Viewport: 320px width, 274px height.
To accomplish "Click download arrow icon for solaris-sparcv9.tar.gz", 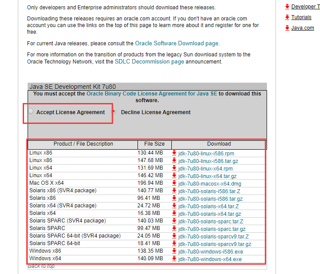I will (174, 243).
